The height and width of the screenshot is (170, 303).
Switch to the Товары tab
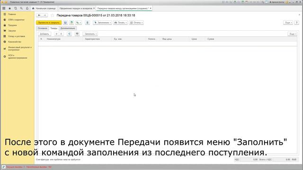[x=53, y=28]
